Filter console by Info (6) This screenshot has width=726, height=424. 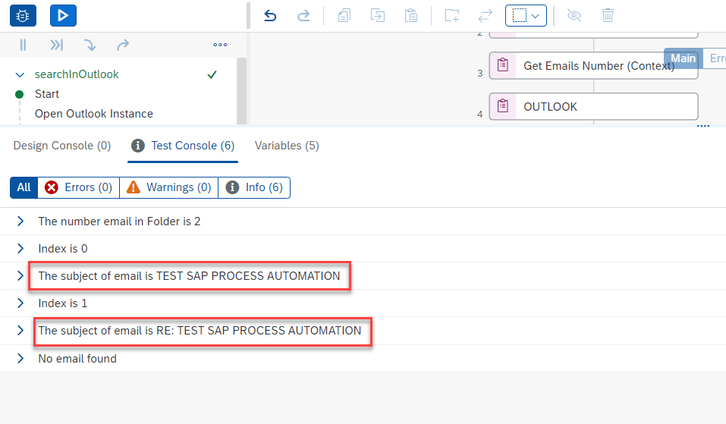coord(254,187)
